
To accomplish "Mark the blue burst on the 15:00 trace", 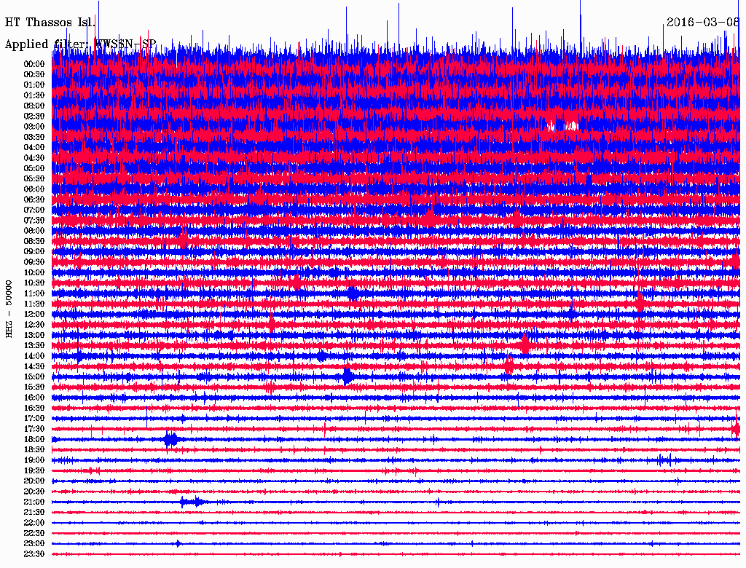I will 348,376.
